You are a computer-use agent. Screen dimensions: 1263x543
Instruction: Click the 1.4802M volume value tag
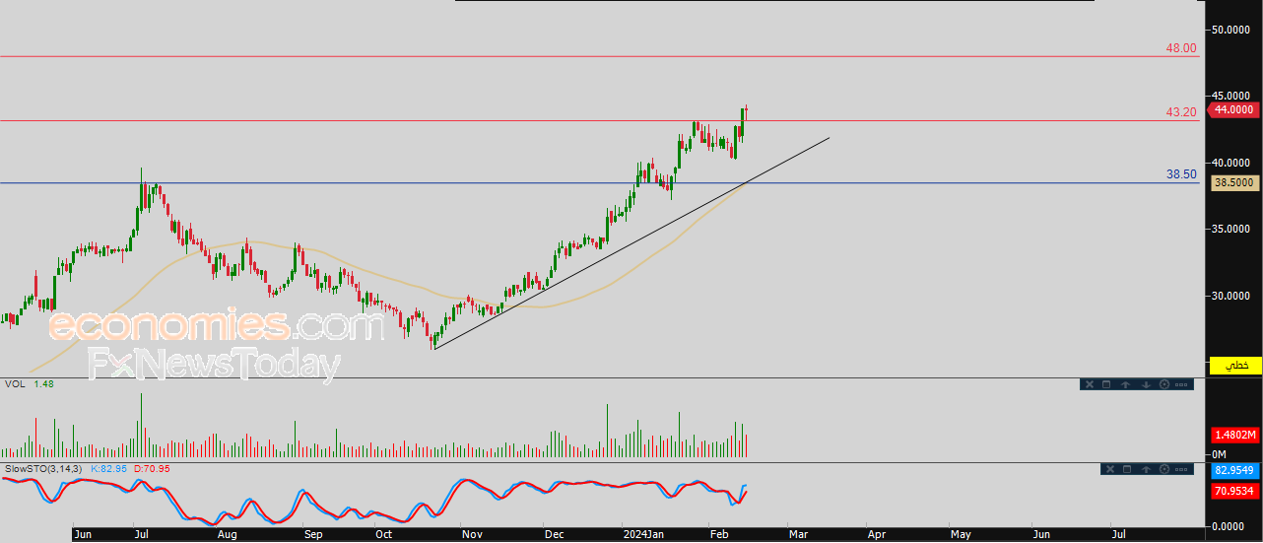1235,435
